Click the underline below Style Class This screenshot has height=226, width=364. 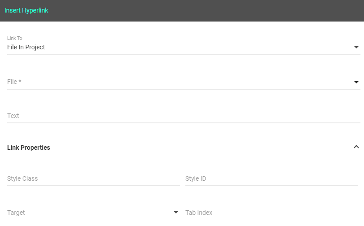click(93, 185)
